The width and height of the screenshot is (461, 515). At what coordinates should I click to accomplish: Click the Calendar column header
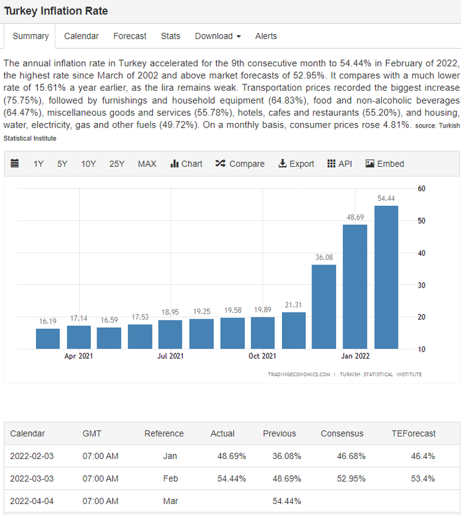click(x=27, y=433)
